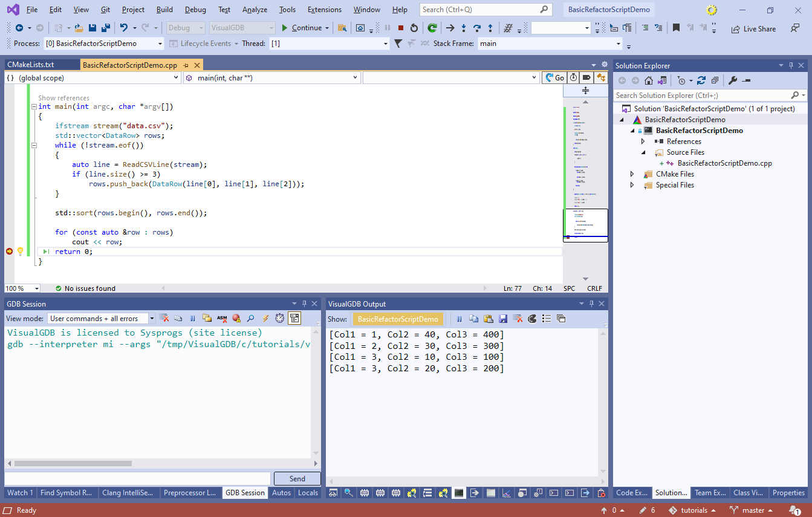Click the Show Next Statement arrow icon
The width and height of the screenshot is (812, 517).
tap(450, 28)
